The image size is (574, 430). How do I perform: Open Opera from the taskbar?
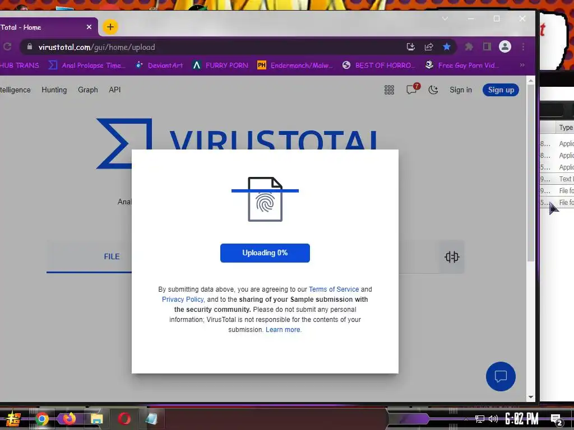(124, 418)
